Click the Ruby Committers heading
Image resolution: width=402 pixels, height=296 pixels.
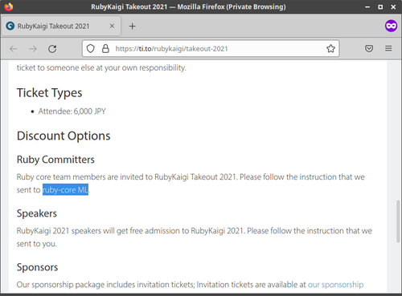click(x=55, y=160)
